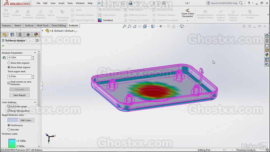Click the property panel scroll-down arrow
The image size is (270, 152).
coord(39,146)
